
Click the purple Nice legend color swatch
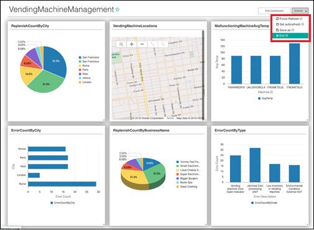pyautogui.click(x=80, y=74)
